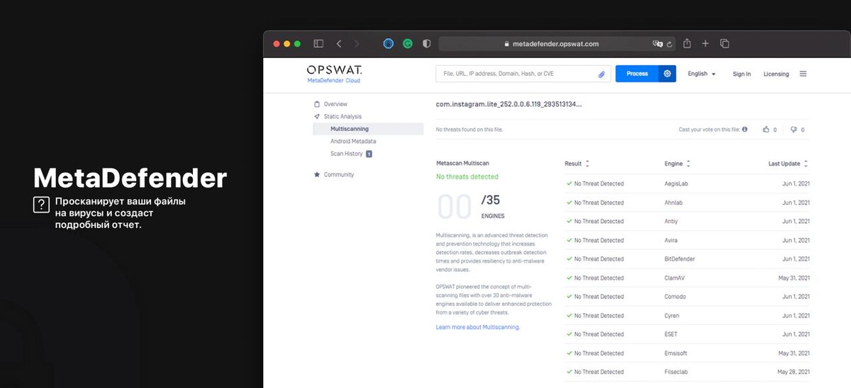Click the translate icon in address bar
This screenshot has height=388, width=851.
click(657, 43)
